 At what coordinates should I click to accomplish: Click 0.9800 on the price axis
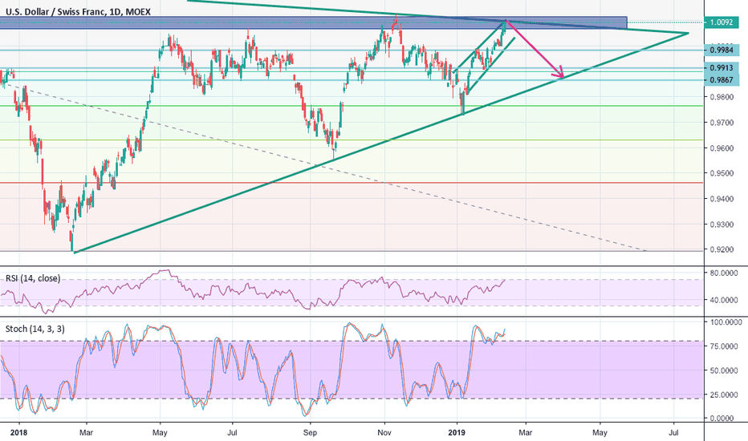pos(722,97)
